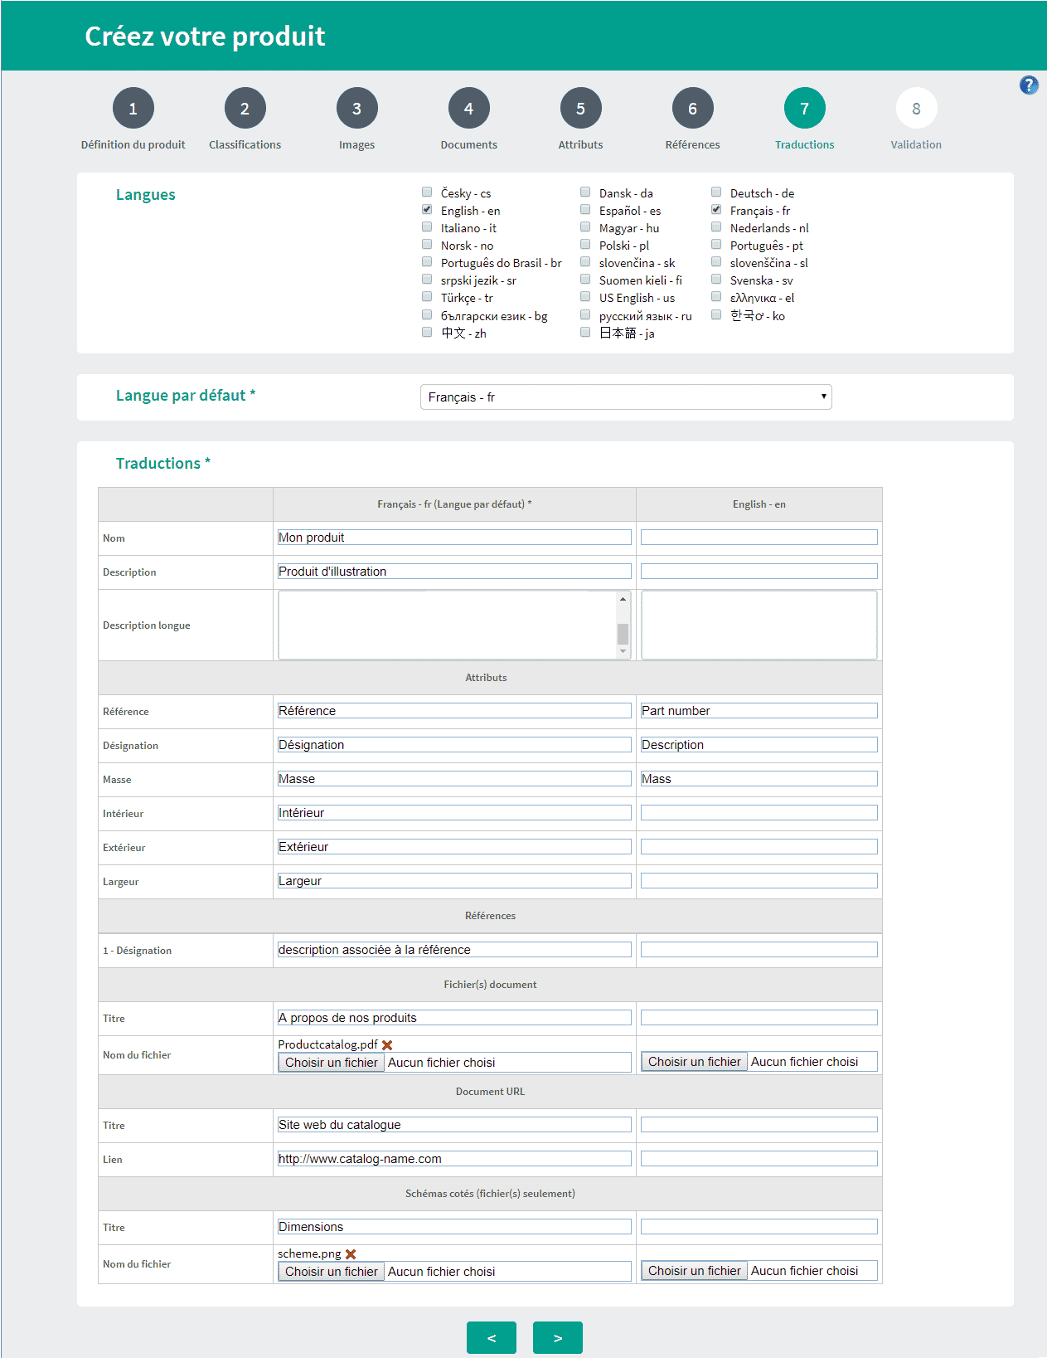Choose an English file for the document
The height and width of the screenshot is (1358, 1047).
pyautogui.click(x=695, y=1062)
